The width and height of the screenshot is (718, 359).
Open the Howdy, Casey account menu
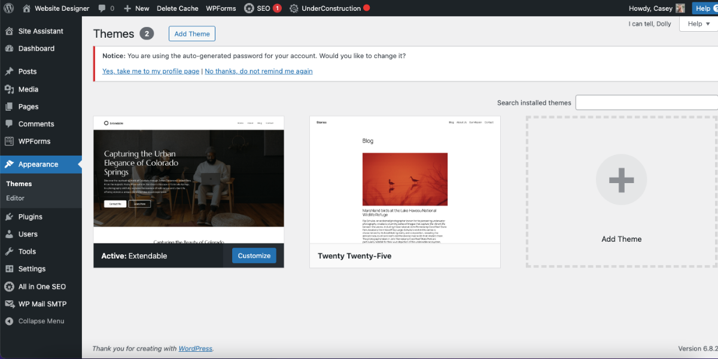coord(657,8)
